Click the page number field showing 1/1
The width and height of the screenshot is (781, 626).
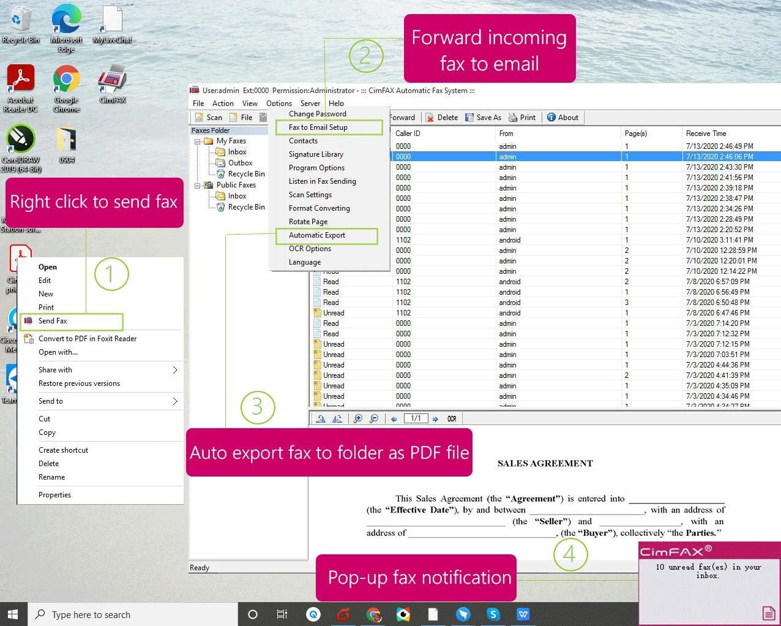coord(416,418)
